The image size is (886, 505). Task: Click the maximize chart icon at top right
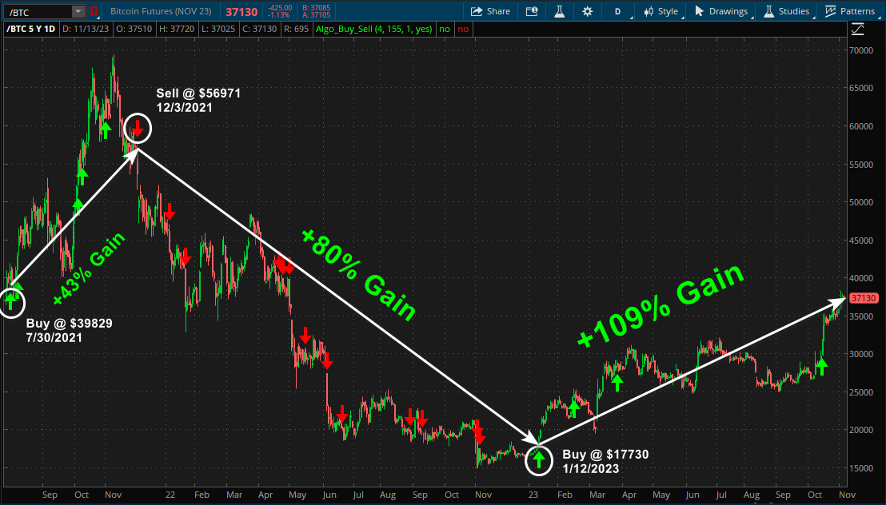[857, 27]
